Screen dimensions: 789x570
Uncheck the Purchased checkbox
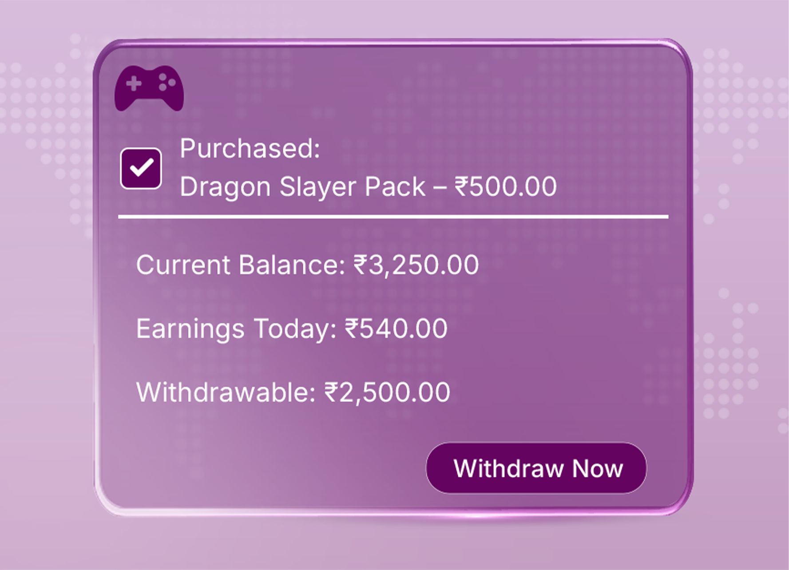tap(141, 168)
